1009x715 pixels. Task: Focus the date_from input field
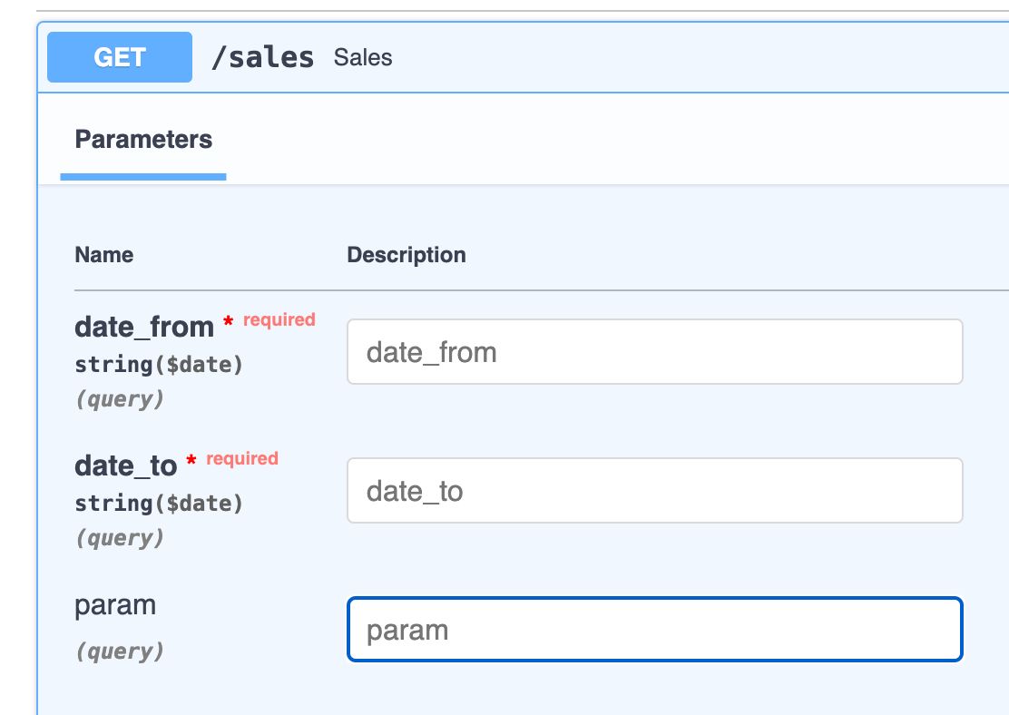654,351
